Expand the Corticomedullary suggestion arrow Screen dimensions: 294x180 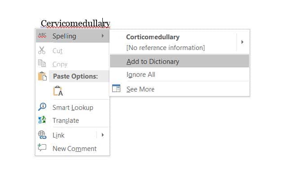tap(242, 42)
